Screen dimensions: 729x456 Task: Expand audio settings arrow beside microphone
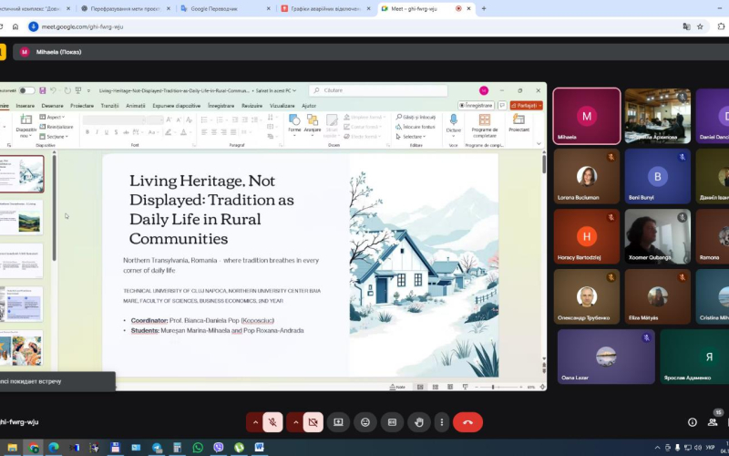click(x=253, y=422)
